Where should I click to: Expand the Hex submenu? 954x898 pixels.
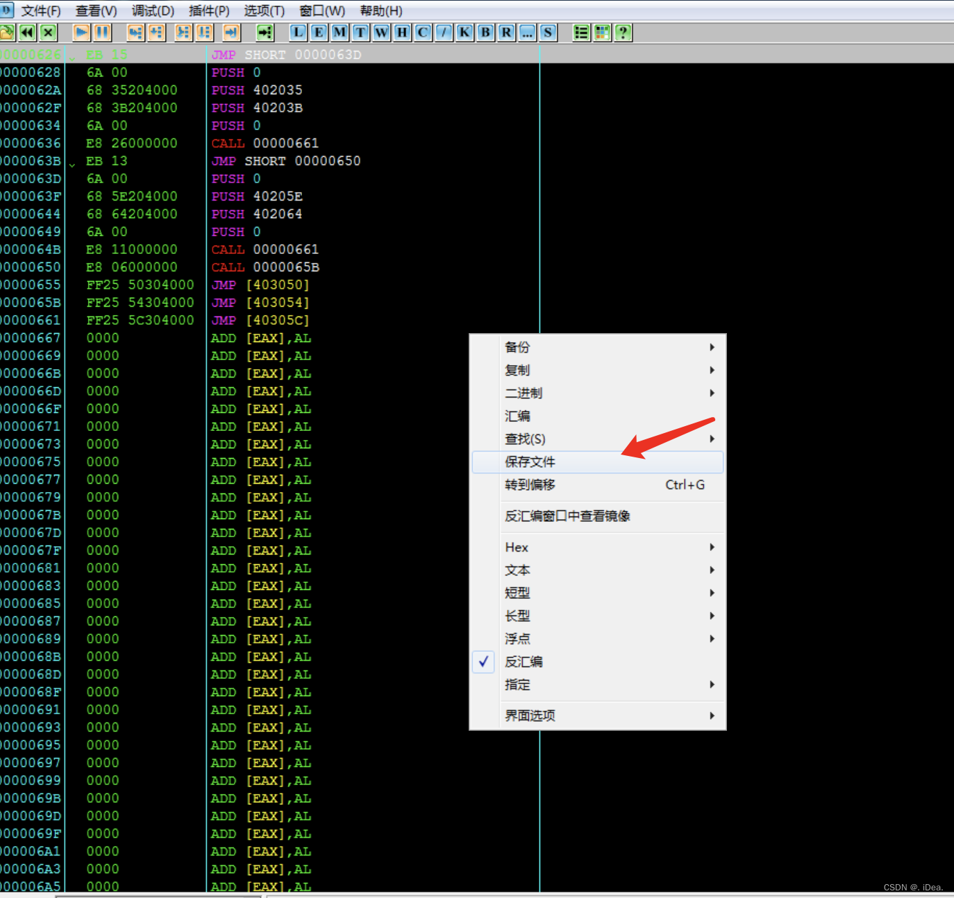(x=598, y=547)
